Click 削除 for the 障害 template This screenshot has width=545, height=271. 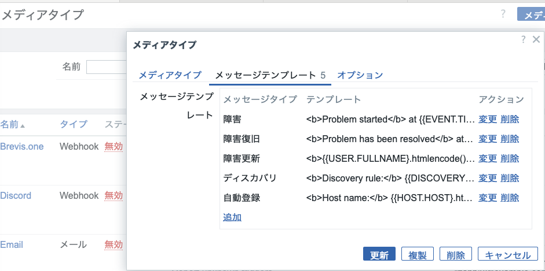[x=510, y=119]
